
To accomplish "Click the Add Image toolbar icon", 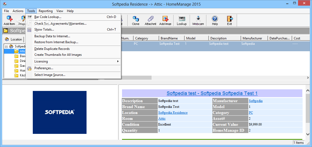I will [165, 19].
